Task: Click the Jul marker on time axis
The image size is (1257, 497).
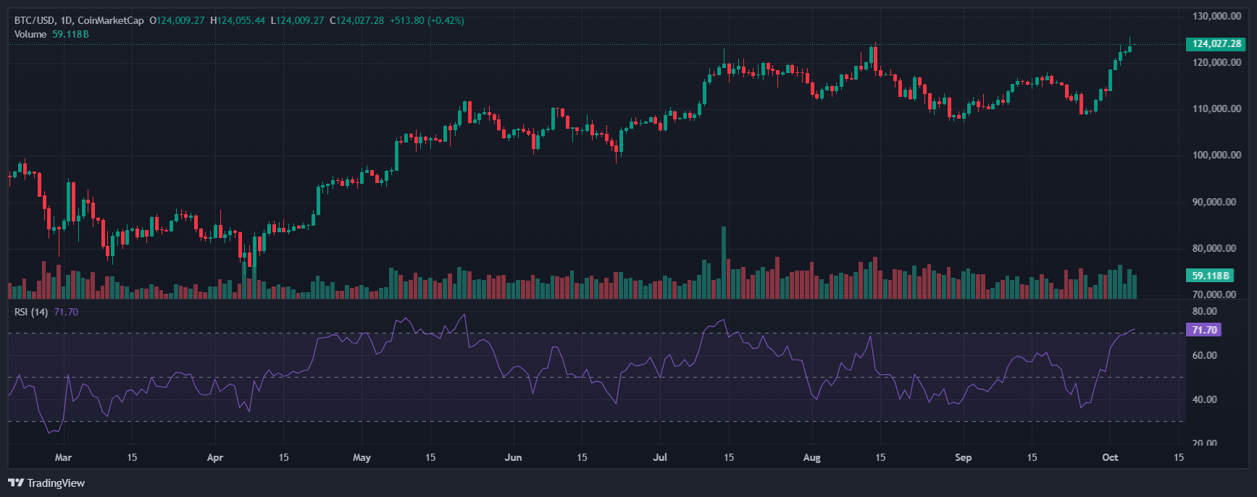Action: click(x=660, y=457)
